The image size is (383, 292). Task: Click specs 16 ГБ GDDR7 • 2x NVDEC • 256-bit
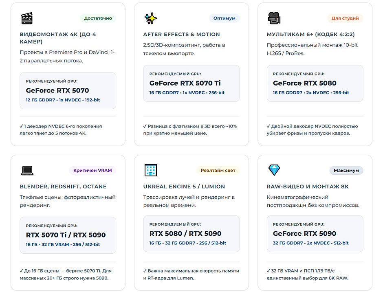pos(311,92)
